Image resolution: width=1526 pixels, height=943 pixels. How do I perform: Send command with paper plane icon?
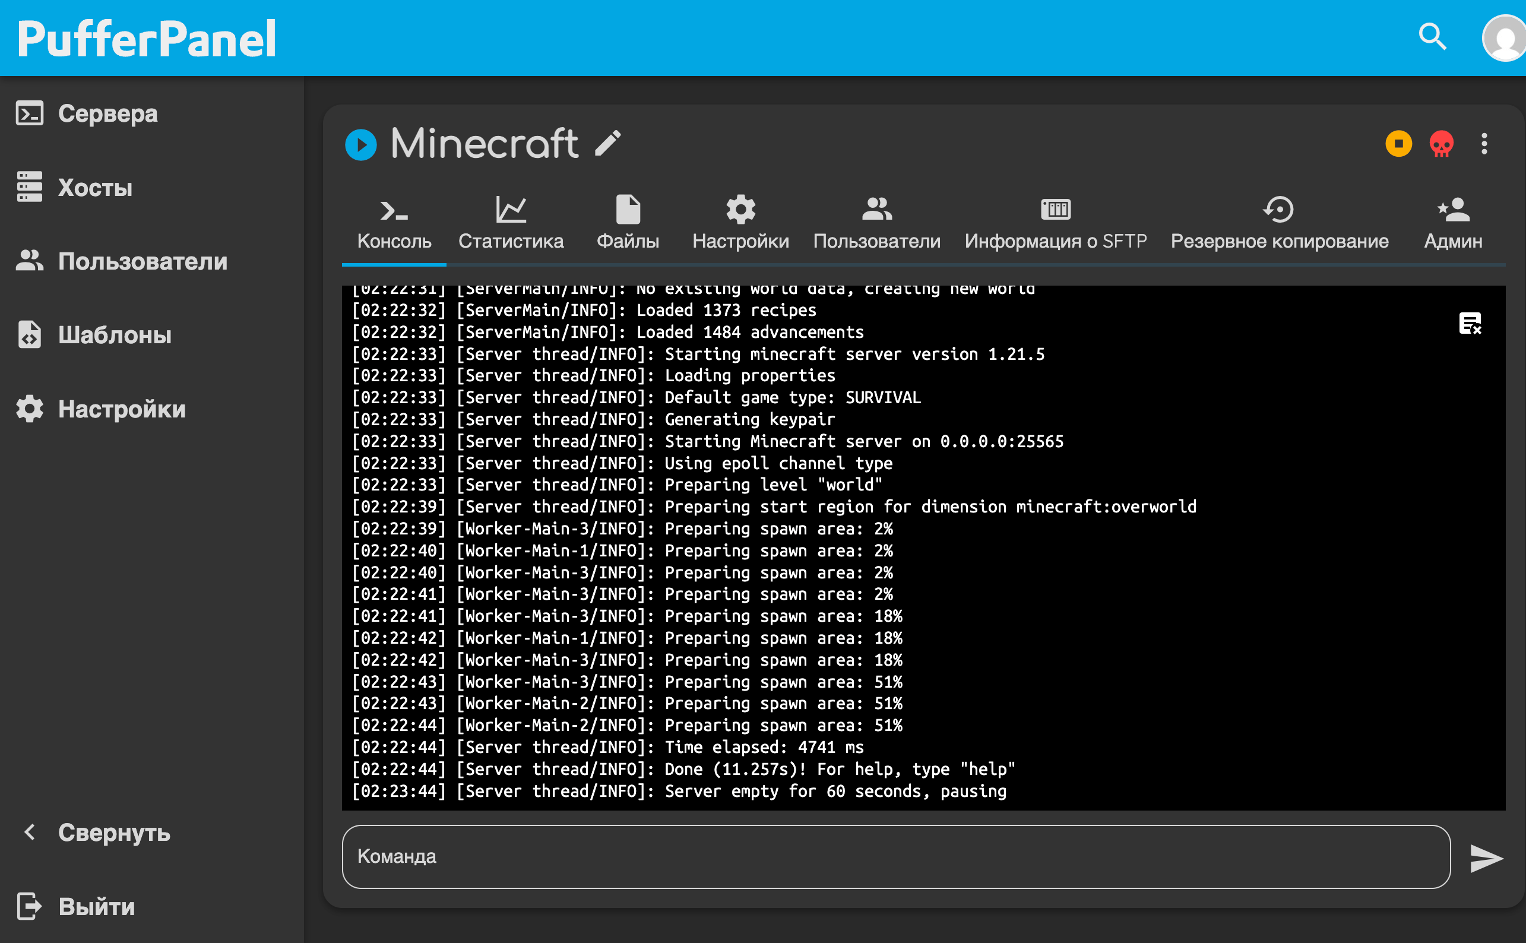coord(1486,858)
